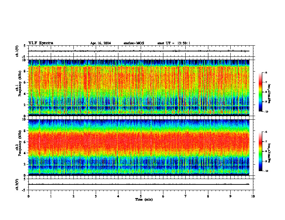Click the ch.3(V) waveform axis label

point(17,184)
